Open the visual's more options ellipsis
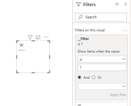This screenshot has height=106, width=131. 46,37
